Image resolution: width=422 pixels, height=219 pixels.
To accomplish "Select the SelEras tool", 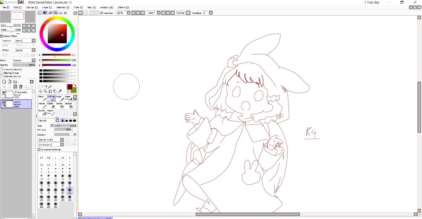I will click(69, 105).
